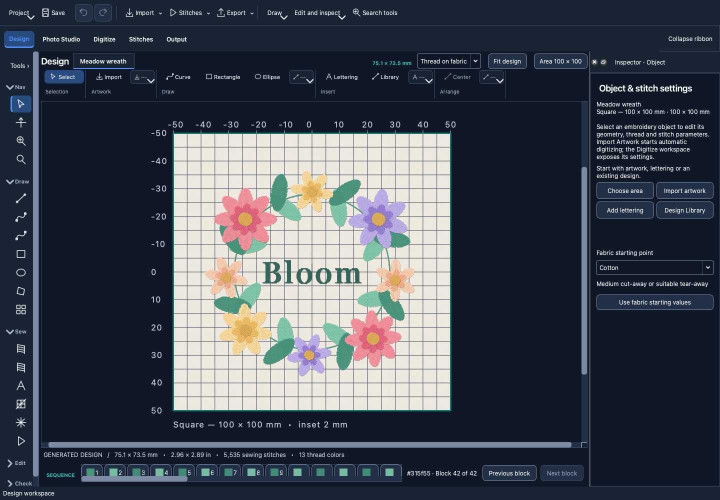
Task: Click the play triangle icon under Sew
Action: coord(21,441)
